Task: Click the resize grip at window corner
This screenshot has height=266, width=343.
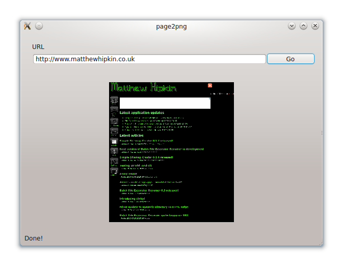Action: pos(321,244)
